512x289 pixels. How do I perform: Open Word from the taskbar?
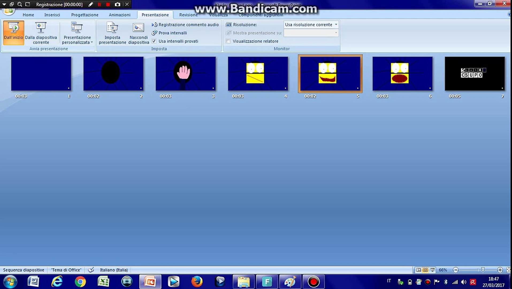(33, 282)
